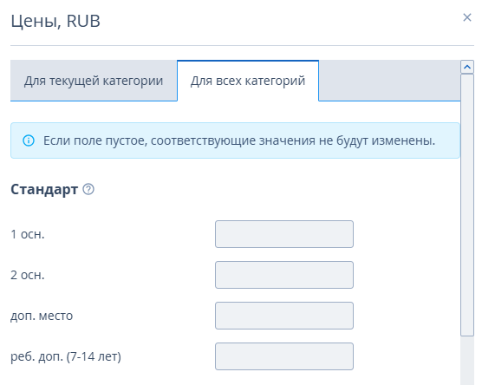Select the Для всех категорий tab

click(248, 81)
